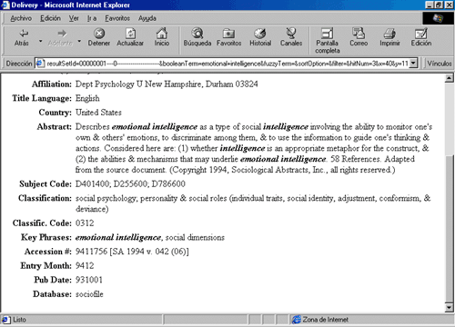Minimize the Internet Explorer window
This screenshot has width=455, height=327.
[430, 5]
